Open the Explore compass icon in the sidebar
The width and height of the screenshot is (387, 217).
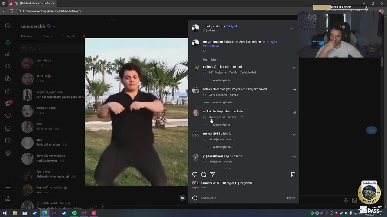[8, 79]
